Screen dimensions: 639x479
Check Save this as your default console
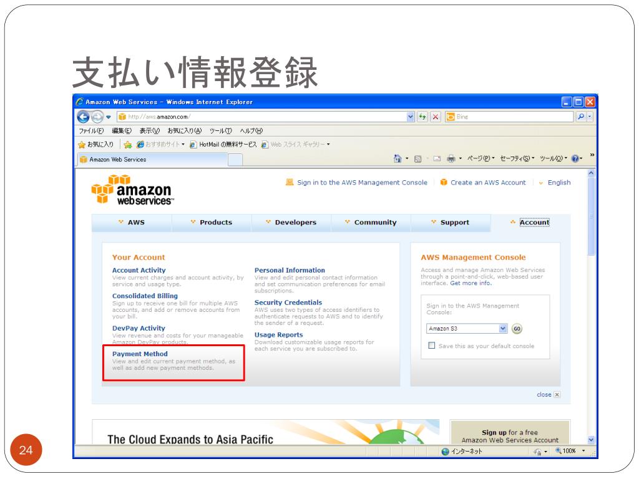pyautogui.click(x=432, y=346)
